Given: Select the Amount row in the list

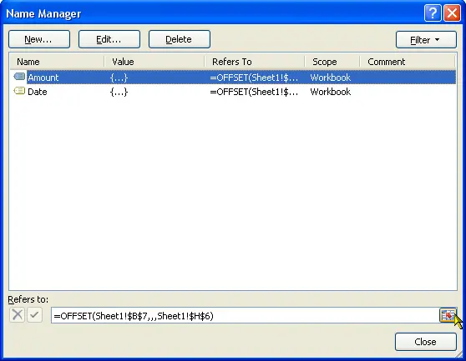Looking at the screenshot, I should pos(233,78).
